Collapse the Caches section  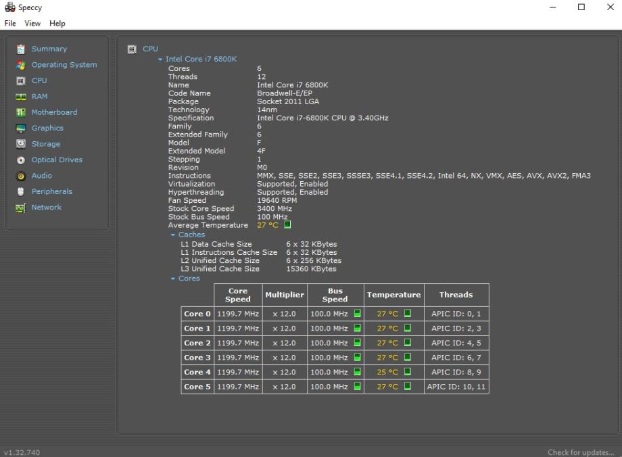(173, 235)
